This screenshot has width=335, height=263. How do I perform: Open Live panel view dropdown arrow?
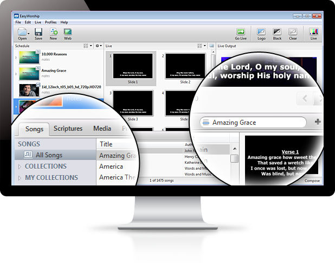[x=205, y=46]
